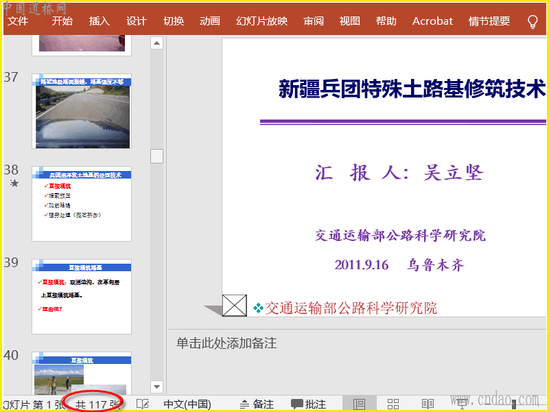Click the lightbulb Tell Me icon
Viewport: 549px width, 412px height.
tap(533, 21)
